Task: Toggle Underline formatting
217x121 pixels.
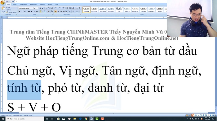Action: [25, 11]
